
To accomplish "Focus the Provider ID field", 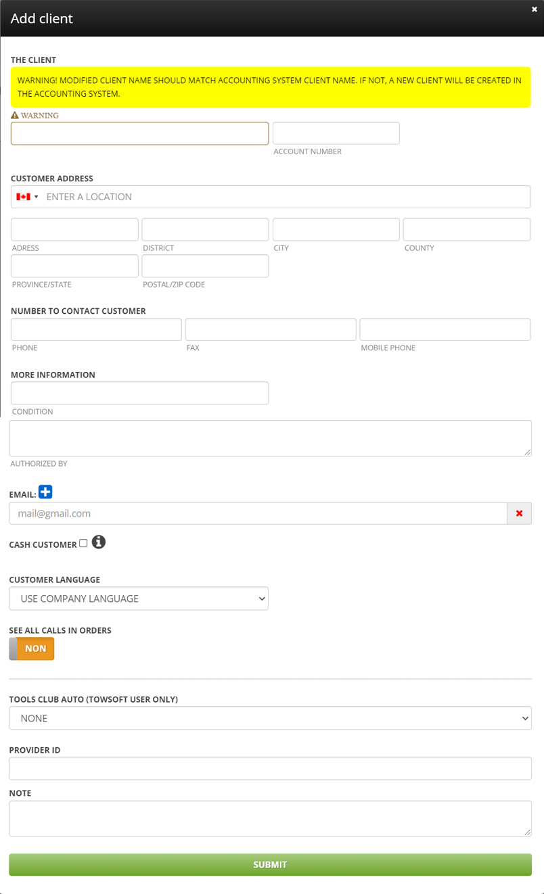I will [x=270, y=768].
